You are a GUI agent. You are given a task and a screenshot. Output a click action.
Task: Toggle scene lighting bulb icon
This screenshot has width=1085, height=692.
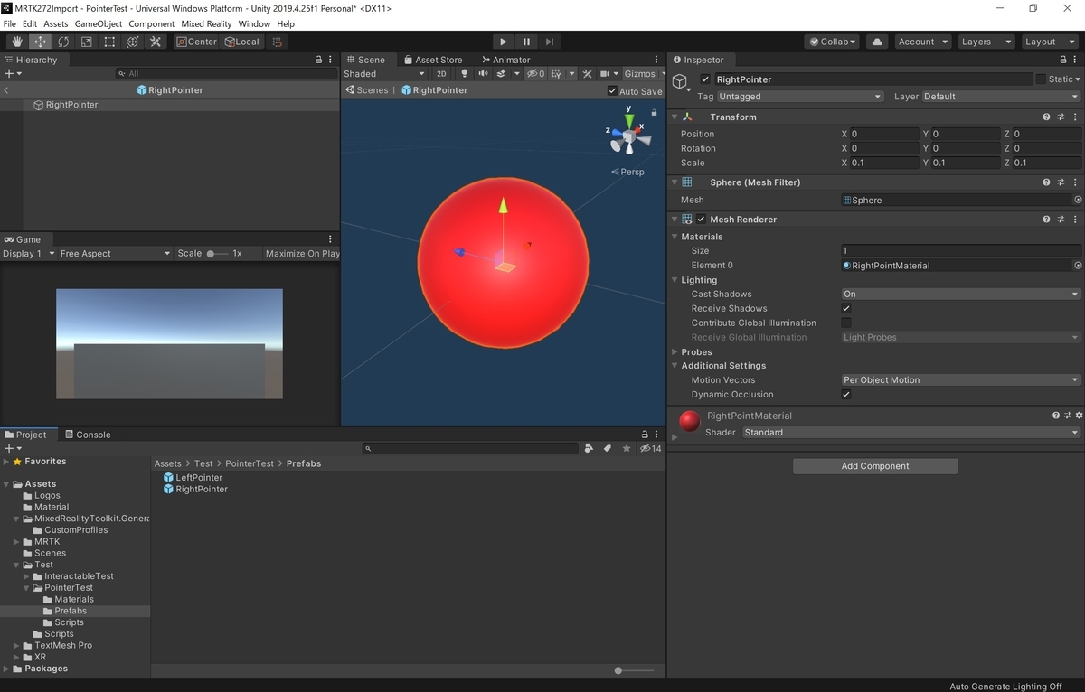point(465,74)
